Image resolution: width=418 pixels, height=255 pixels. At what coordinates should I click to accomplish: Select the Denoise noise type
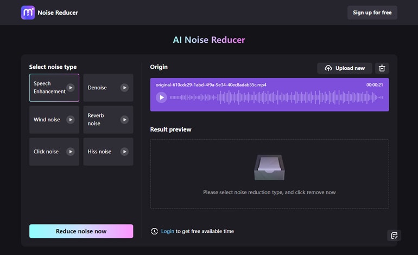pos(99,88)
